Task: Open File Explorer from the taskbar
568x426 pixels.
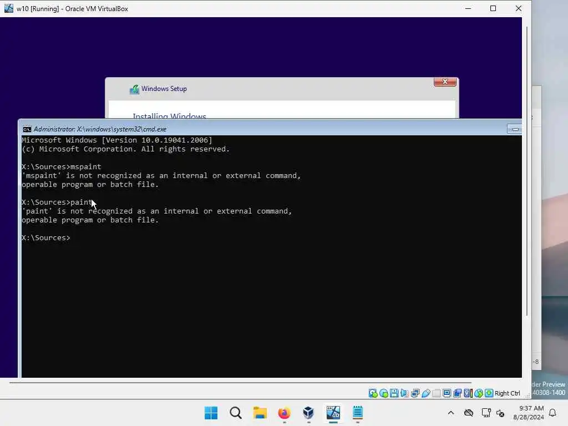Action: [260, 413]
